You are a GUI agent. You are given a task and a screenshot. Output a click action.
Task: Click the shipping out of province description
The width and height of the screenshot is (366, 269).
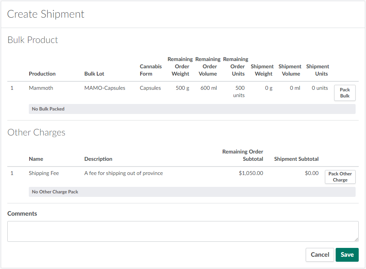coord(123,173)
